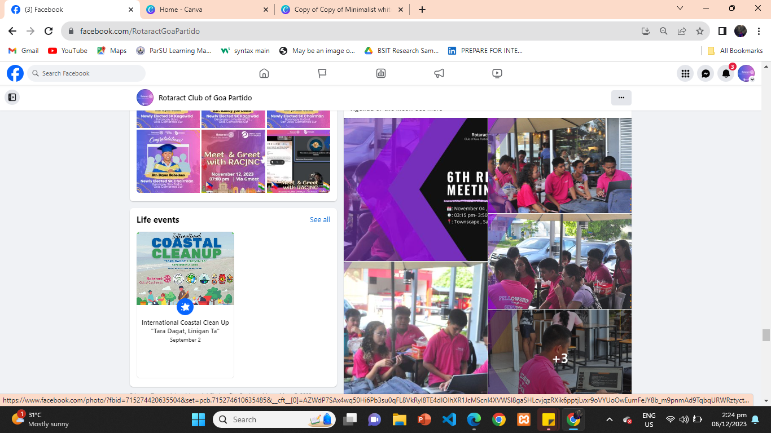Open the International Coastal Cleanup event image
The image size is (771, 433).
(x=185, y=268)
